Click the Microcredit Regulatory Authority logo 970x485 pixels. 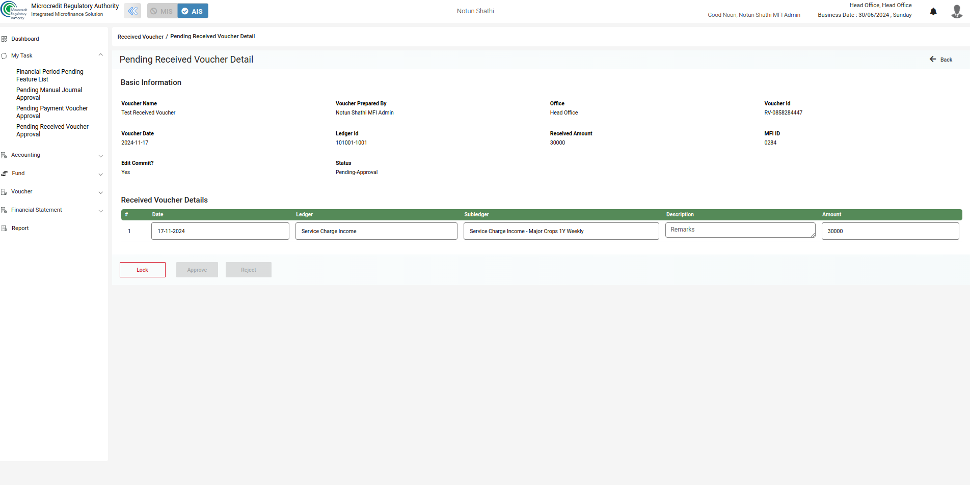click(x=14, y=10)
